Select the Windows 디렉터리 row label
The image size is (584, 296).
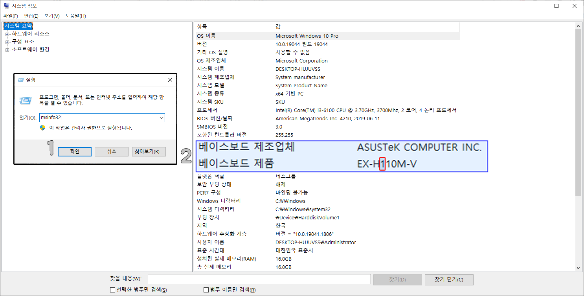click(218, 201)
